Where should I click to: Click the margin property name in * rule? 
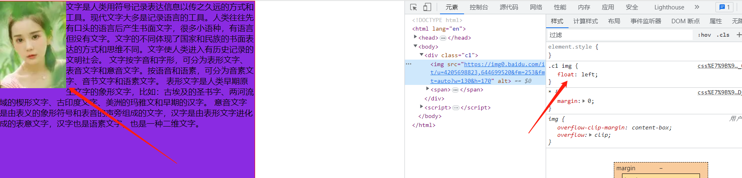(567, 101)
